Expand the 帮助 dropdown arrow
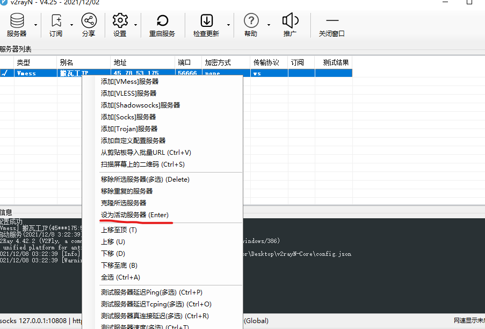 pyautogui.click(x=269, y=25)
